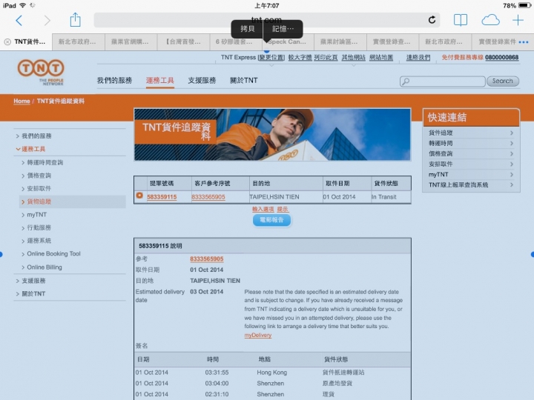This screenshot has height=400, width=534.
Task: Open TNT線上報單查詢系統 quick link
Action: click(471, 184)
